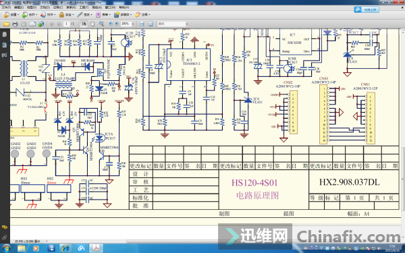Click the 电路原理图 title text
The height and width of the screenshot is (253, 405).
[x=258, y=196]
